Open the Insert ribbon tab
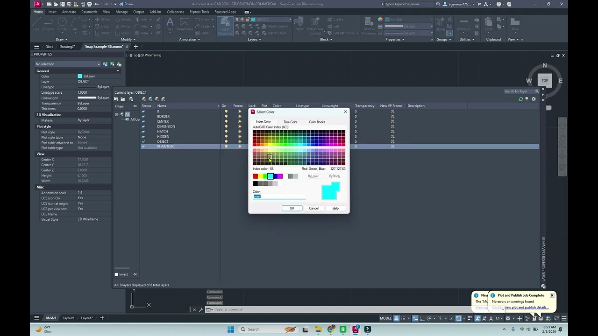This screenshot has height=336, width=598. point(52,12)
